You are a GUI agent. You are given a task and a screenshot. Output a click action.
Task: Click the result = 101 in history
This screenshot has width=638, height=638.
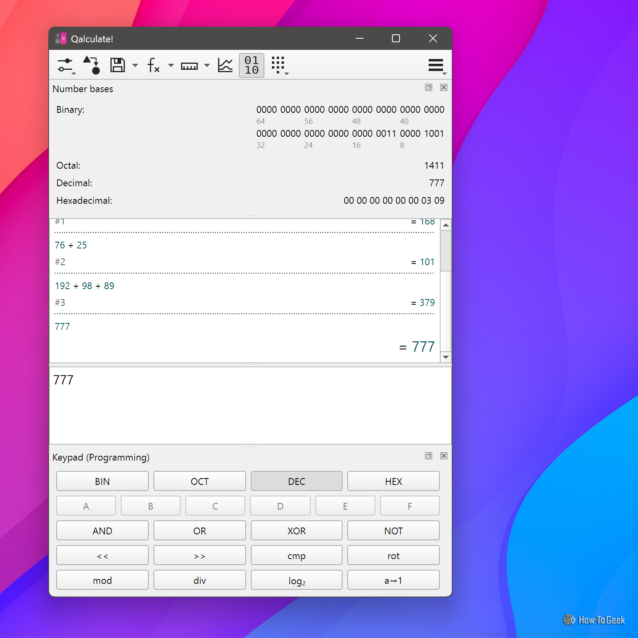(423, 262)
